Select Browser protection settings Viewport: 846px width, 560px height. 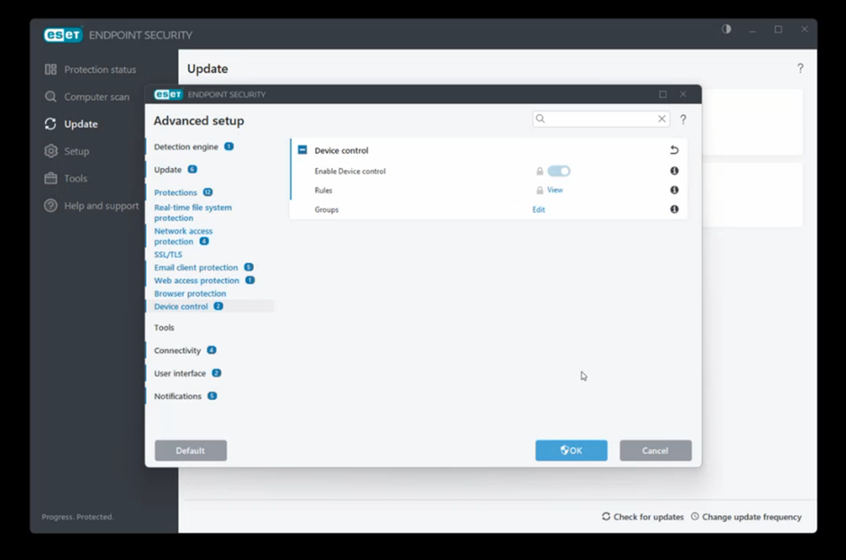tap(190, 294)
